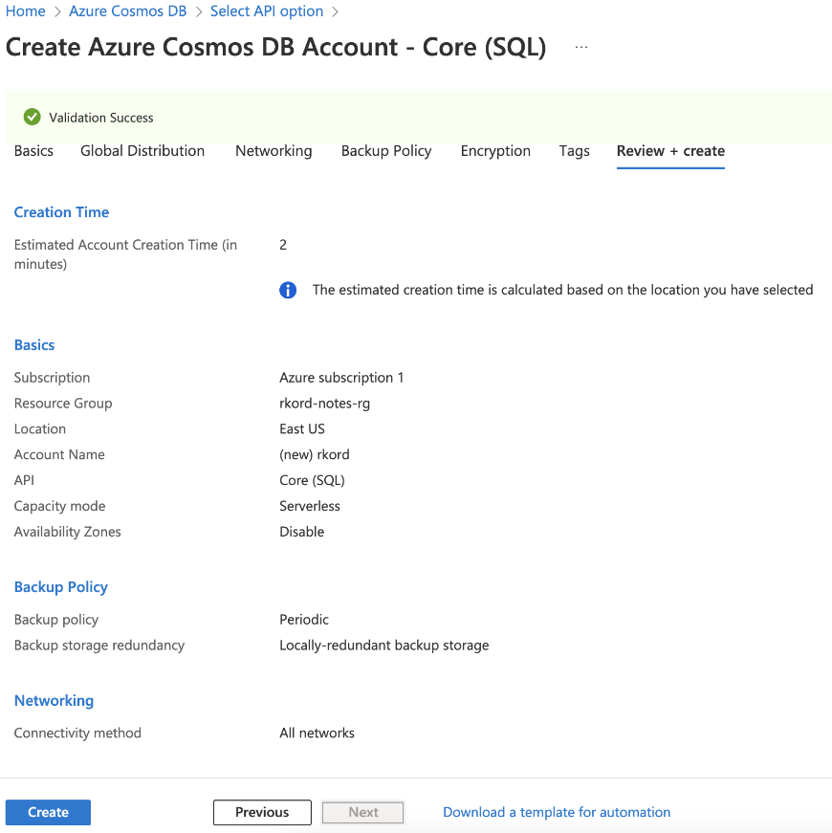Click the green Validation Success checkmark icon

coord(32,117)
